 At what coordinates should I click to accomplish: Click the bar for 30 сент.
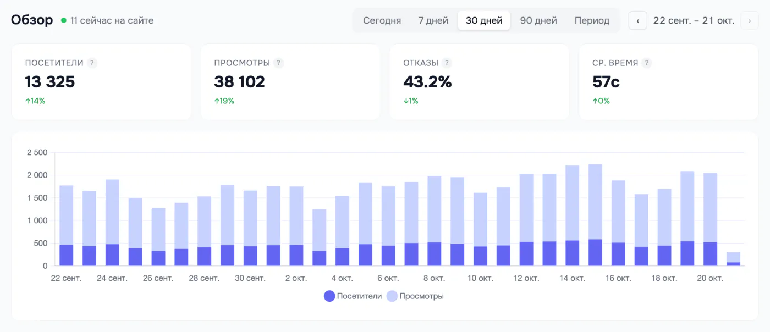click(250, 228)
